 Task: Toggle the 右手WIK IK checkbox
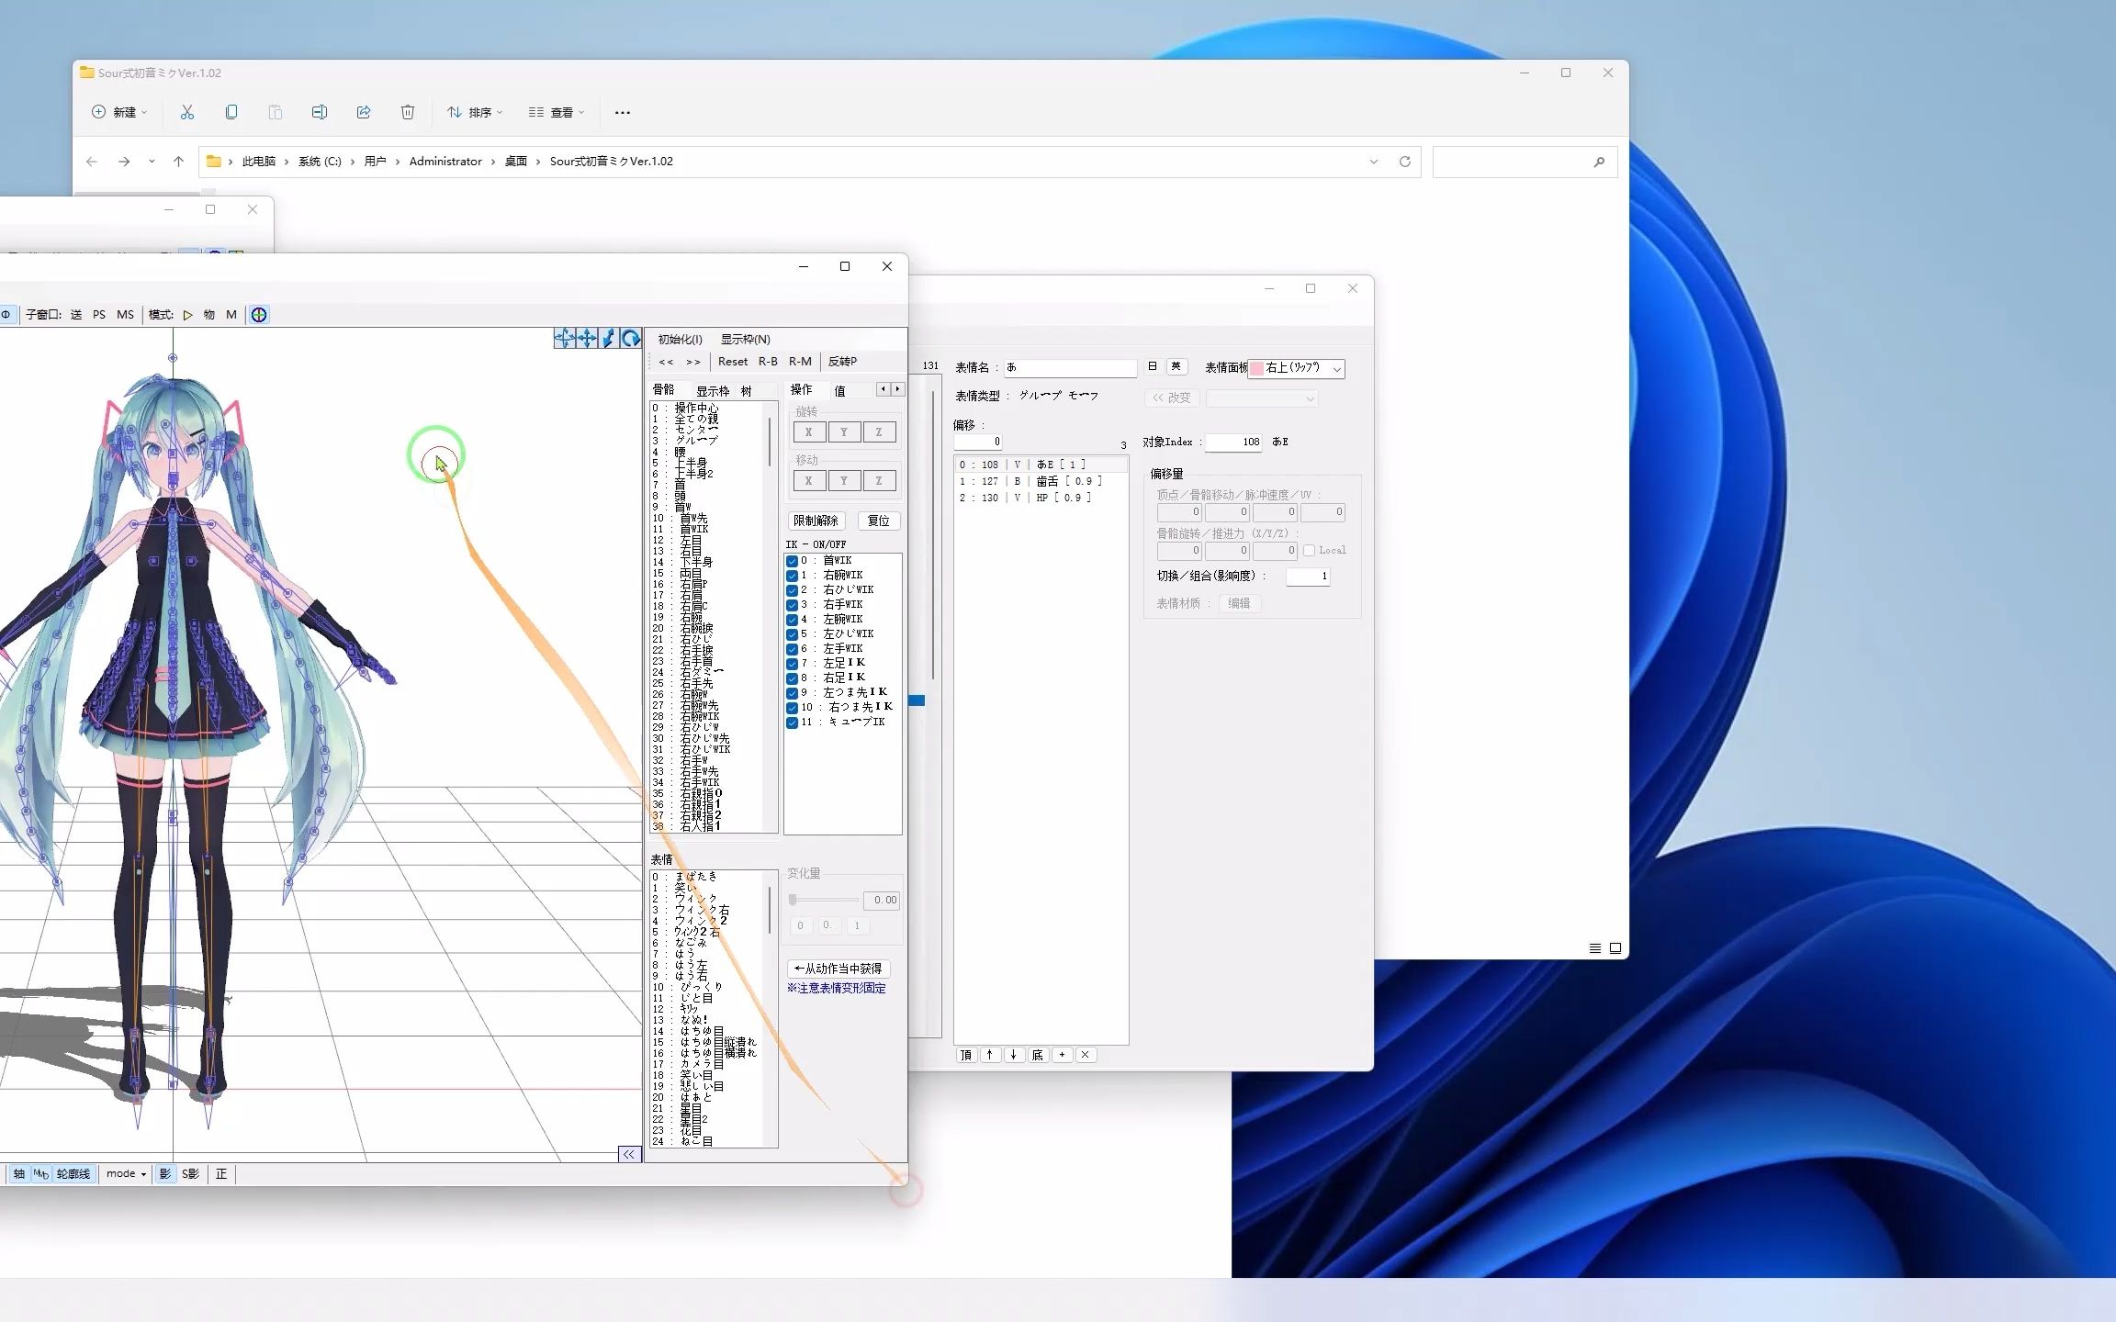pos(792,605)
